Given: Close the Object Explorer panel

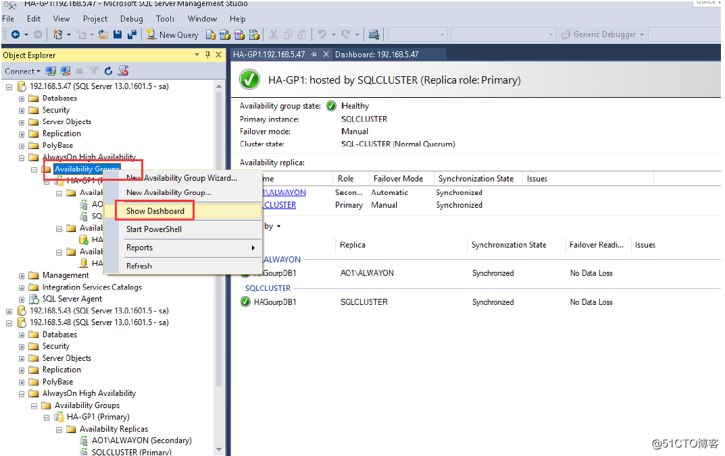Looking at the screenshot, I should click(x=219, y=55).
